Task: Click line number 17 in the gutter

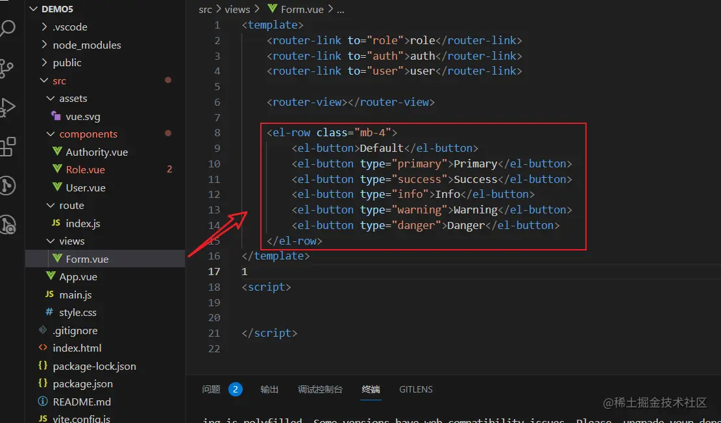Action: [x=214, y=271]
